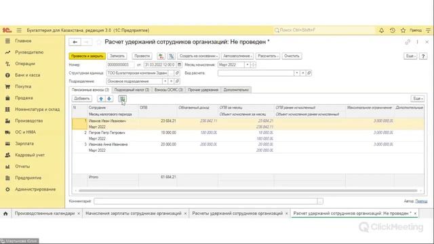Go back with the left arrow button
Image resolution: width=434 pixels, height=244 pixels.
(x=75, y=42)
